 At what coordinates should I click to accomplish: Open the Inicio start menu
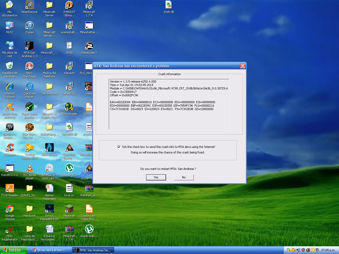[x=14, y=250]
